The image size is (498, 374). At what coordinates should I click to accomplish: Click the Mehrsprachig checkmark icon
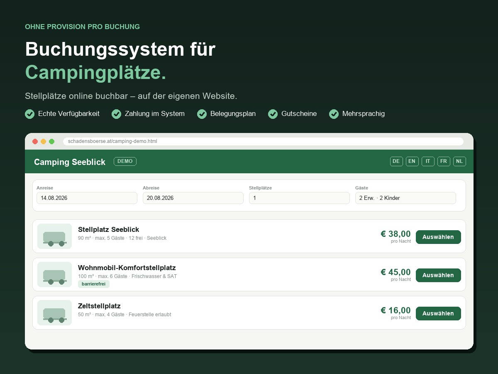[x=334, y=114]
